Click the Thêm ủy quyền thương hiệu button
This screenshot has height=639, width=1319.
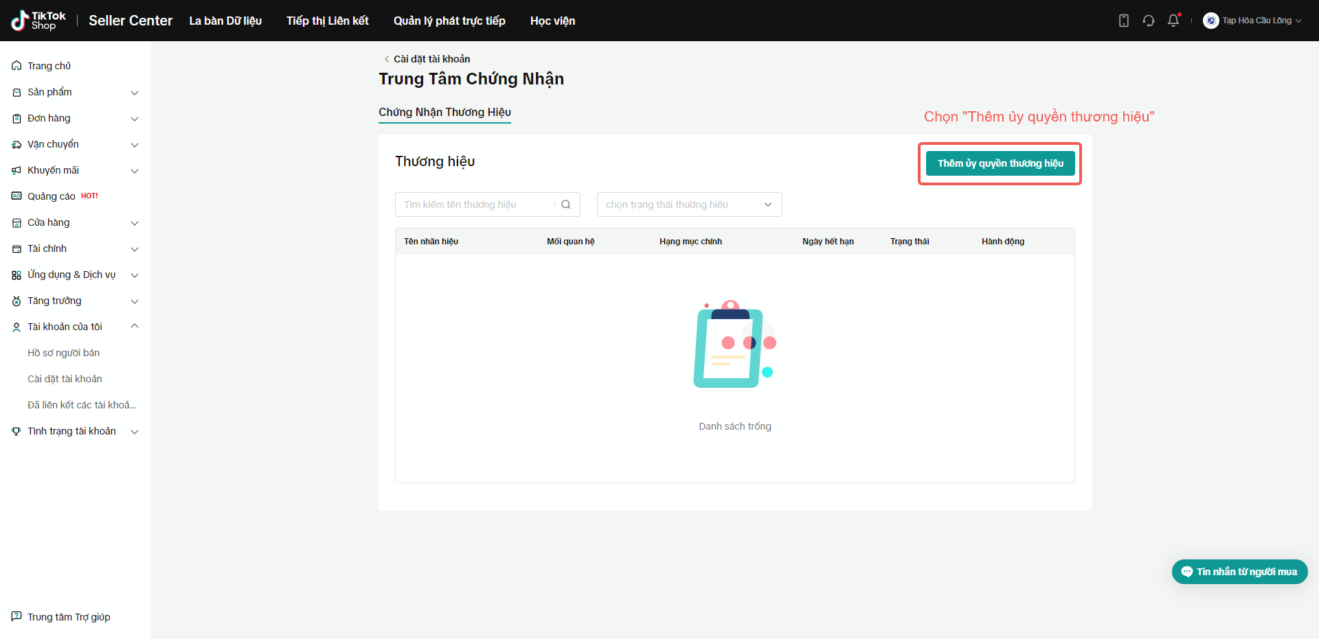(1000, 163)
